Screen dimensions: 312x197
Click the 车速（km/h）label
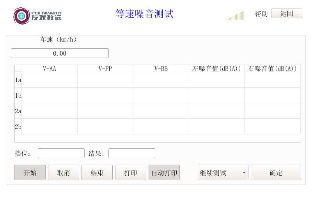coord(58,40)
